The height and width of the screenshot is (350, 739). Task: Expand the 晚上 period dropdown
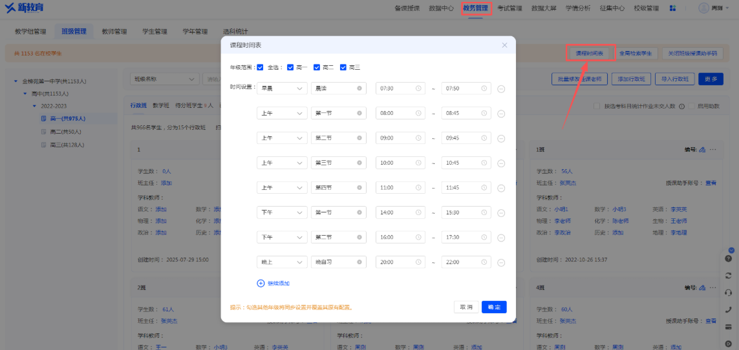point(282,263)
